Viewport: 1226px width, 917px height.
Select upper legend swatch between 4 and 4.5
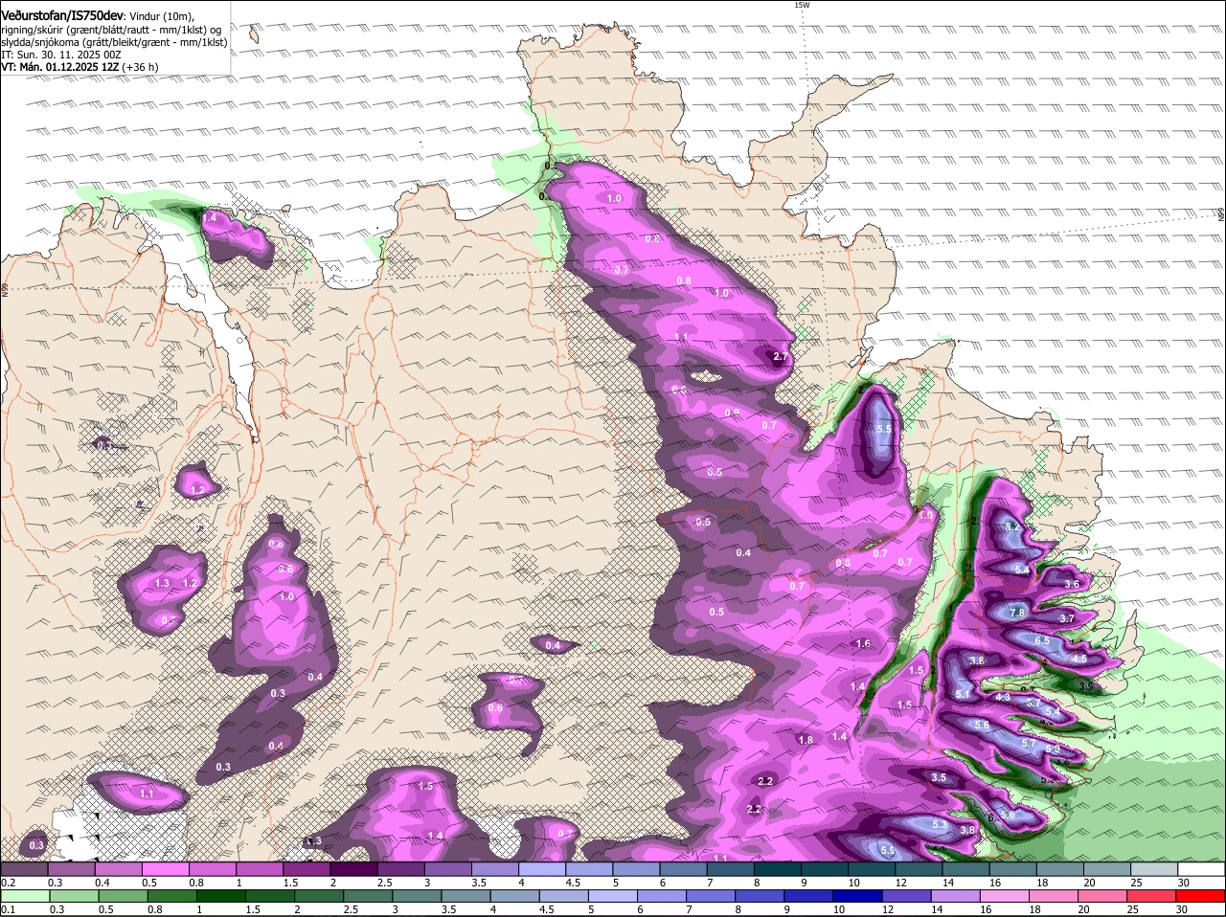[x=542, y=869]
